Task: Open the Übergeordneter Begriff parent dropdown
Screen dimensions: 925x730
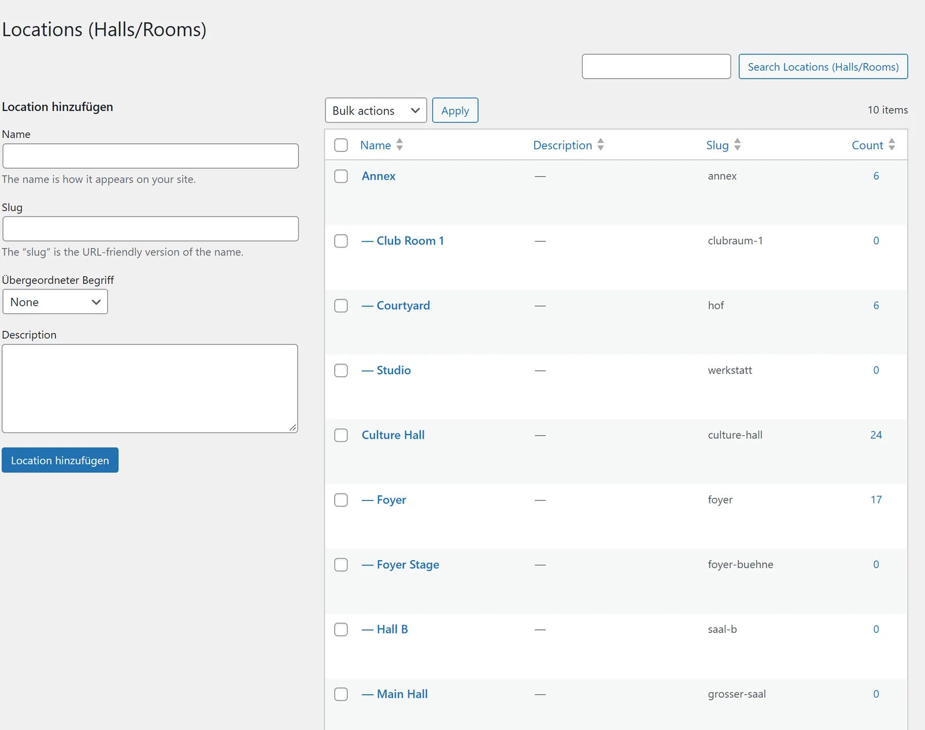Action: click(55, 302)
